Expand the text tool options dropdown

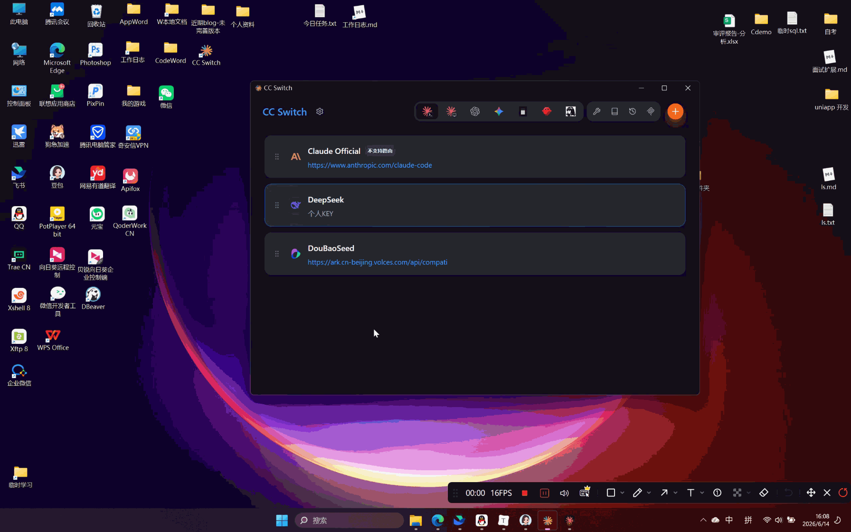tap(702, 493)
